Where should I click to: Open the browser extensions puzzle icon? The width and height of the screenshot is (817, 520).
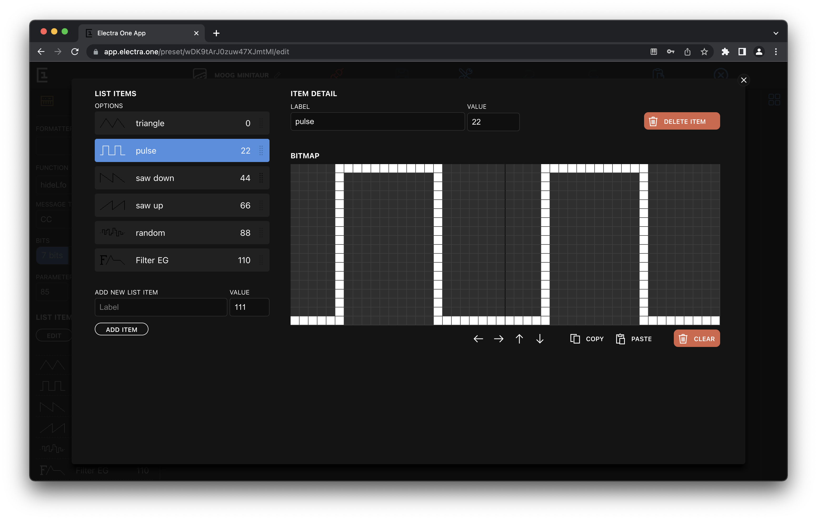[x=725, y=52]
